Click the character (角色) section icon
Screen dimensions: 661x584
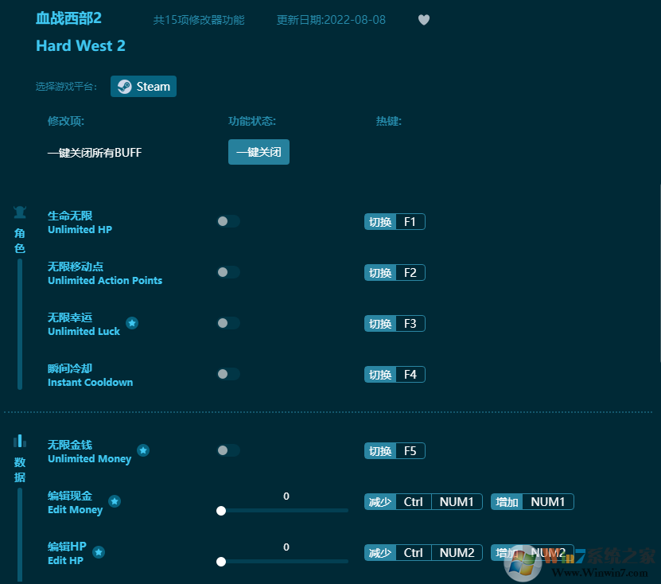[x=20, y=212]
